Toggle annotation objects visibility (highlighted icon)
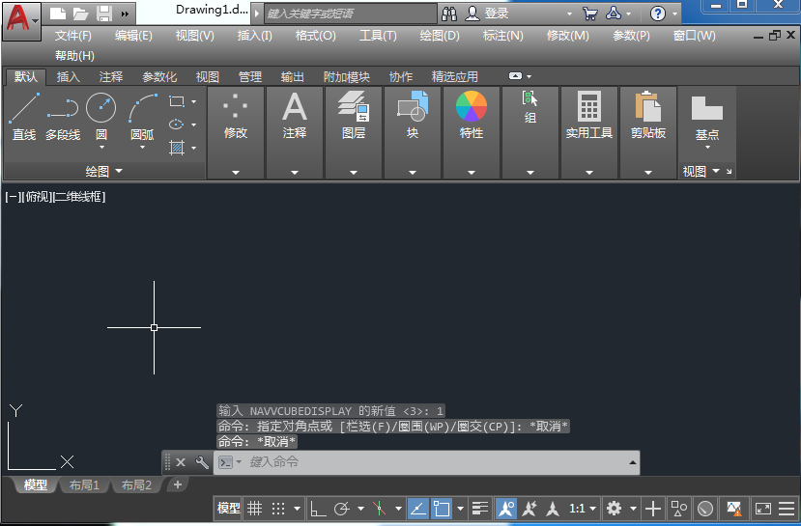Viewport: 801px width, 526px height. (x=506, y=508)
